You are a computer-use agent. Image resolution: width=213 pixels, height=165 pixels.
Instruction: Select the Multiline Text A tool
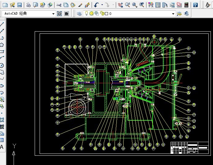[x=2, y=147]
